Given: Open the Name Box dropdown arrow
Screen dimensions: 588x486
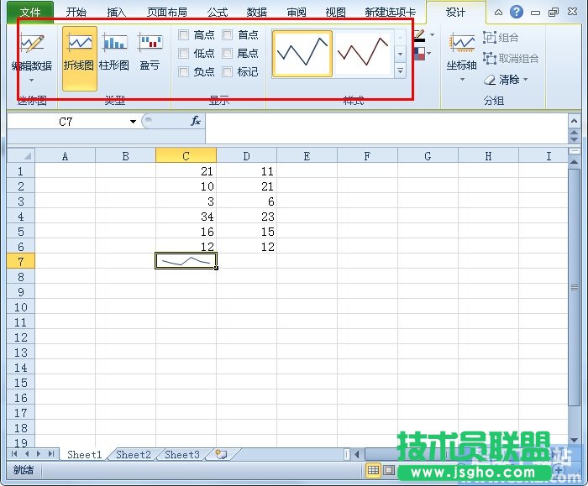Looking at the screenshot, I should point(133,123).
